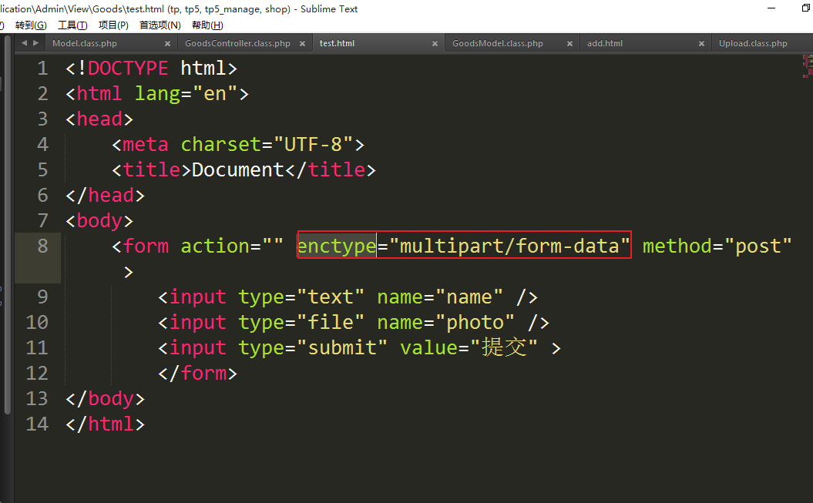
Task: Open the 工具(T) menu
Action: 72,25
